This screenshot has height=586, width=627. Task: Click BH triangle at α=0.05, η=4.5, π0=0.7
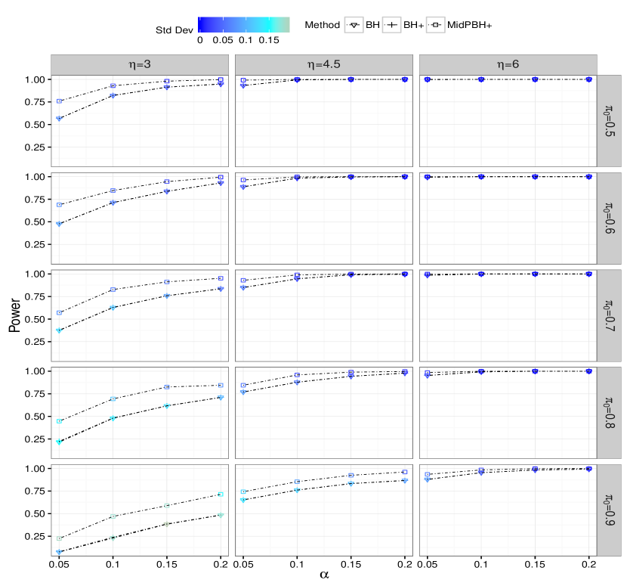pos(243,288)
